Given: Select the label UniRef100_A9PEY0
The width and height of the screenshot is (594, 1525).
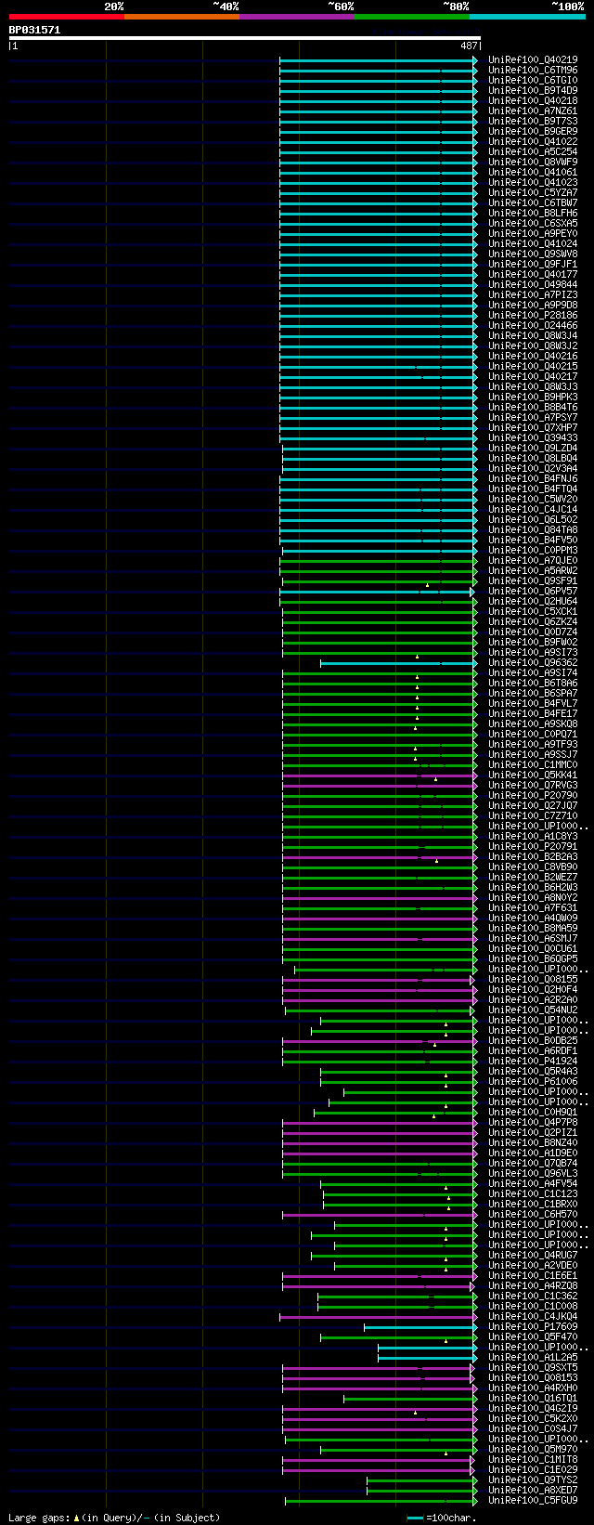Looking at the screenshot, I should tap(533, 234).
